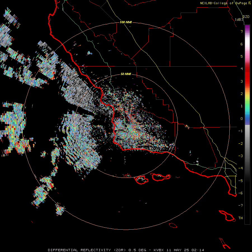Click the color scale value -4
The image size is (252, 252).
pyautogui.click(x=241, y=168)
